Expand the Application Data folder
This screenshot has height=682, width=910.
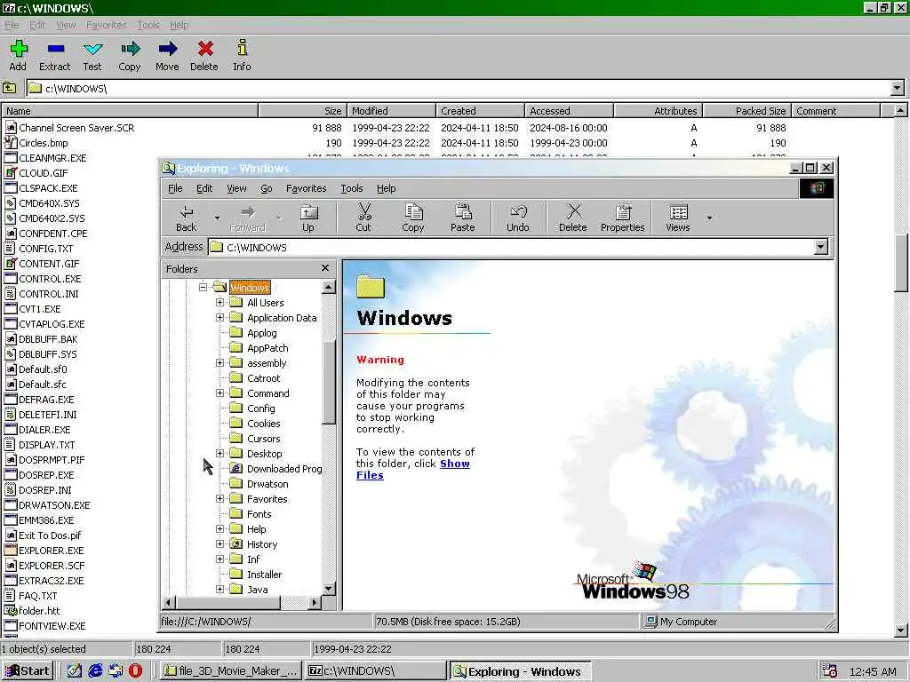point(220,317)
